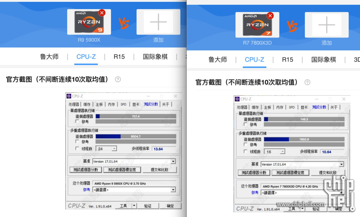
Task: Open 处理器 tab in right CPU-Z window
Action: pyautogui.click(x=242, y=107)
